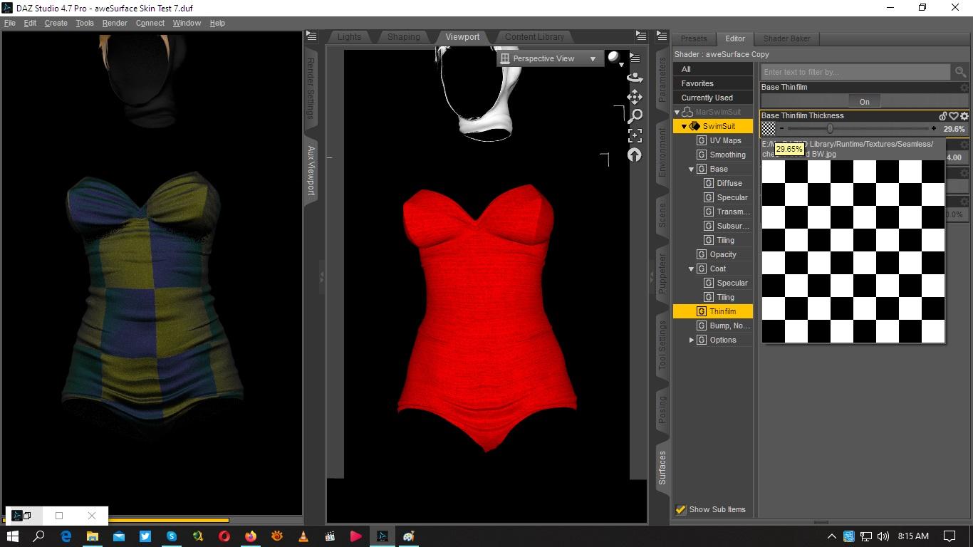Open the Render menu
Viewport: 973px width, 547px height.
click(x=115, y=23)
